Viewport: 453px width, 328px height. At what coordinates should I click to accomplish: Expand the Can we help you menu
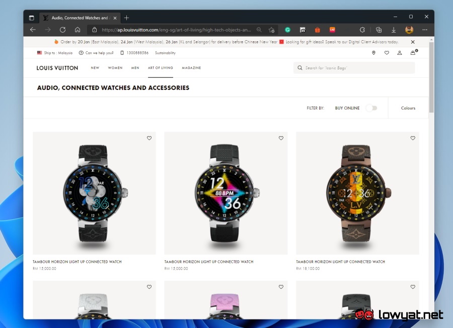[x=96, y=53]
